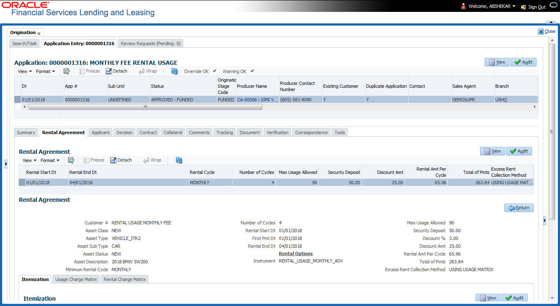Expand the left side panel splitter arrow
The height and width of the screenshot is (306, 560).
[6, 164]
